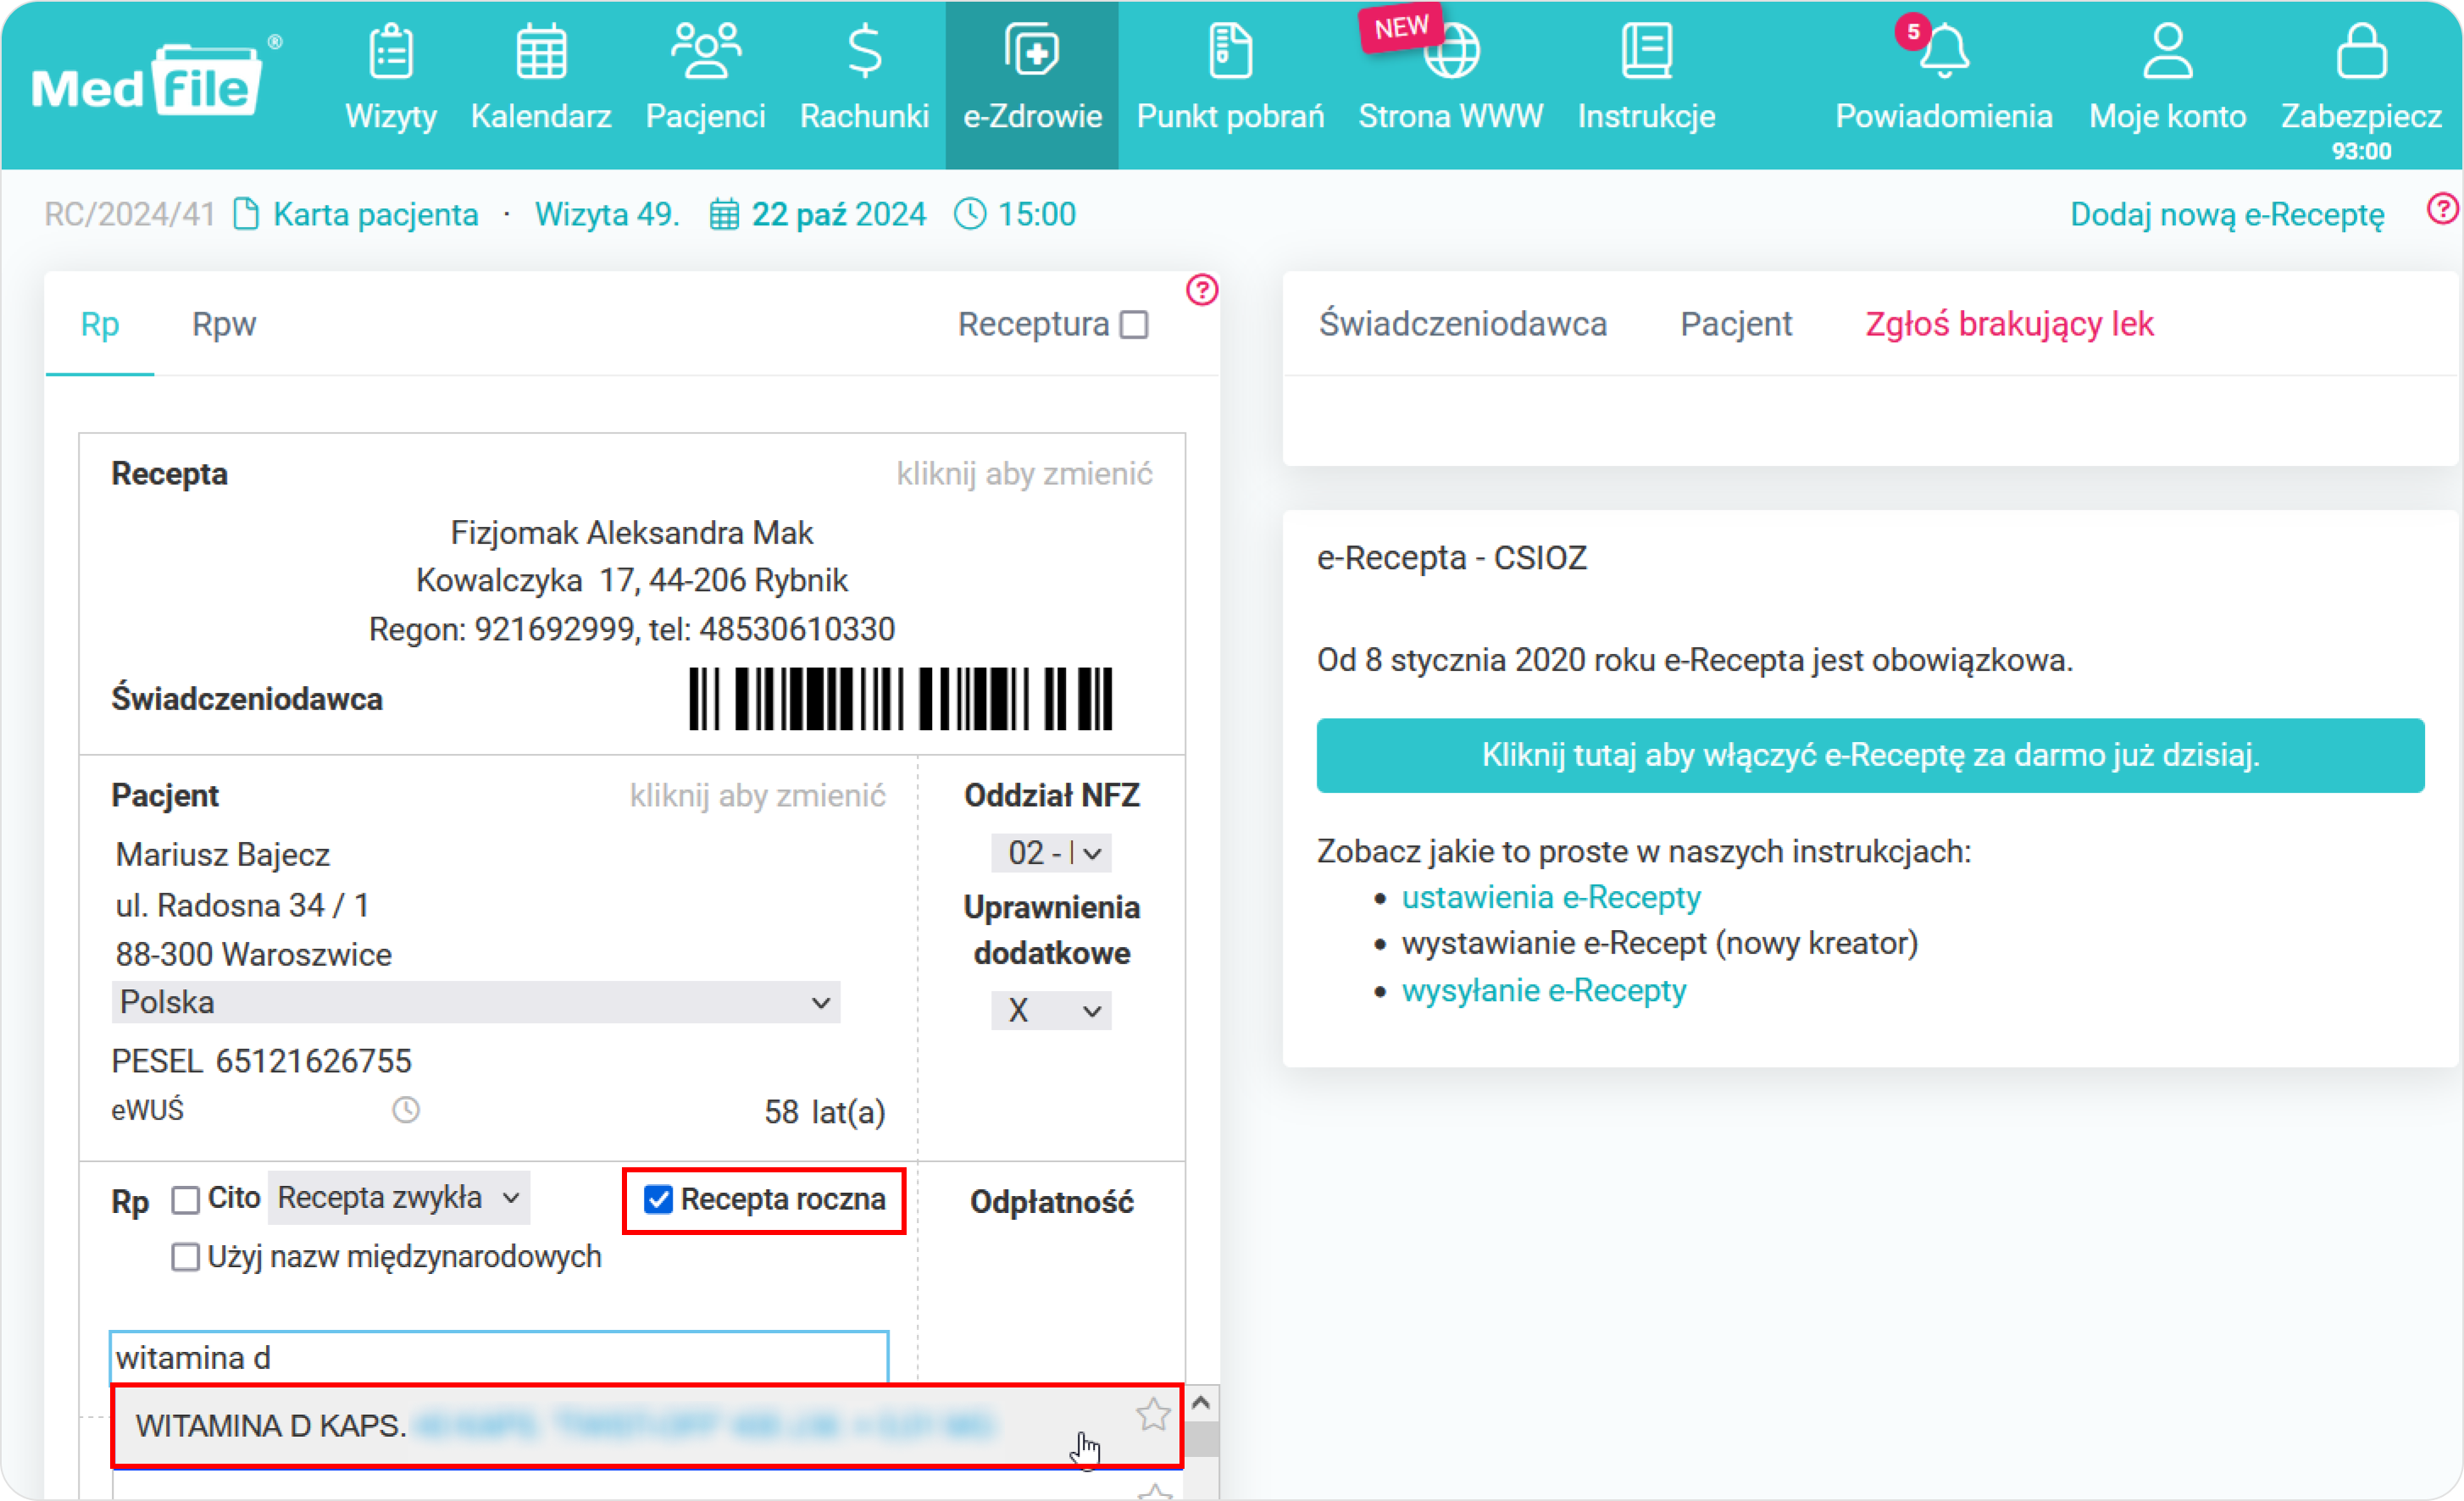Select Zgłoś brakujący lek tab

(2010, 324)
